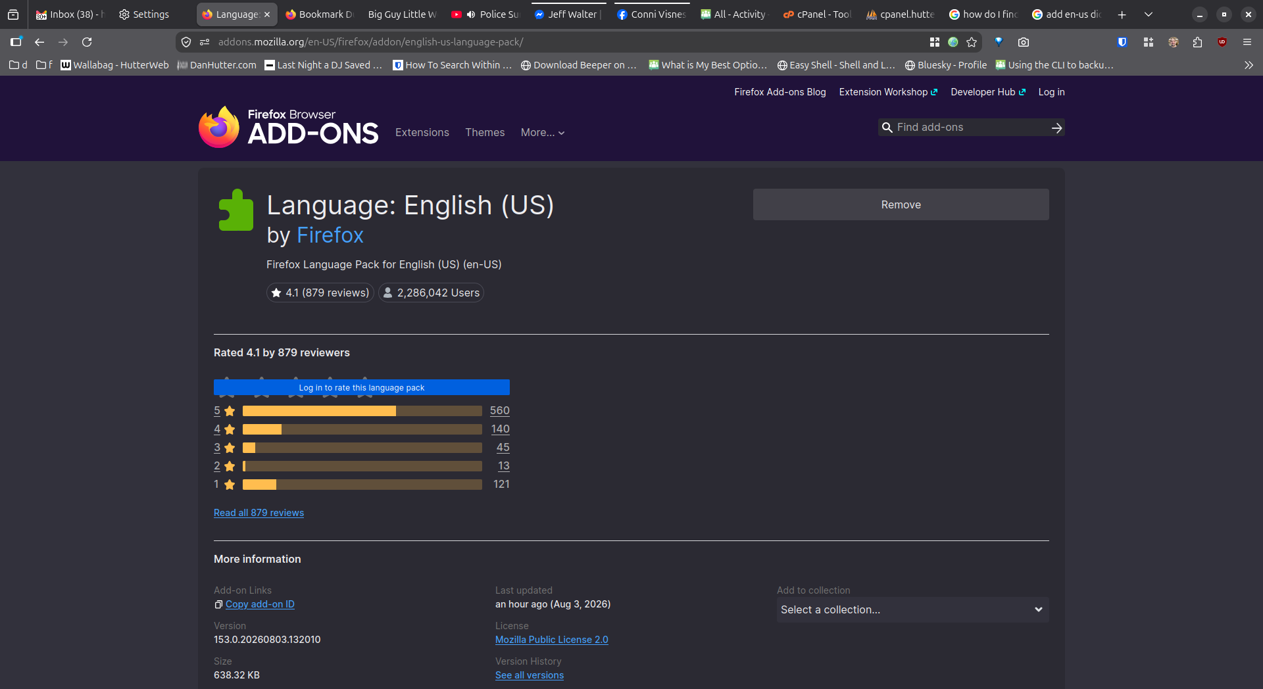Open the Themes section of Add-ons
Screen dimensions: 1263x689
(485, 133)
